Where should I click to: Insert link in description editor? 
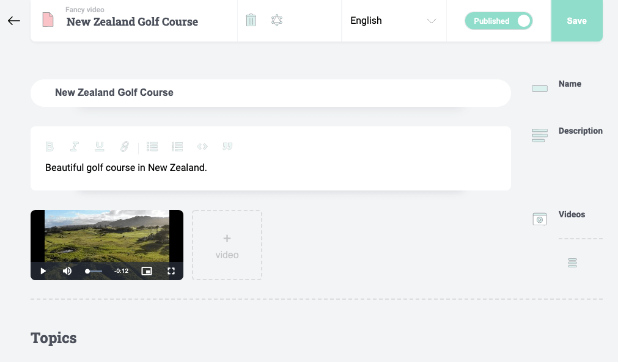pos(125,147)
